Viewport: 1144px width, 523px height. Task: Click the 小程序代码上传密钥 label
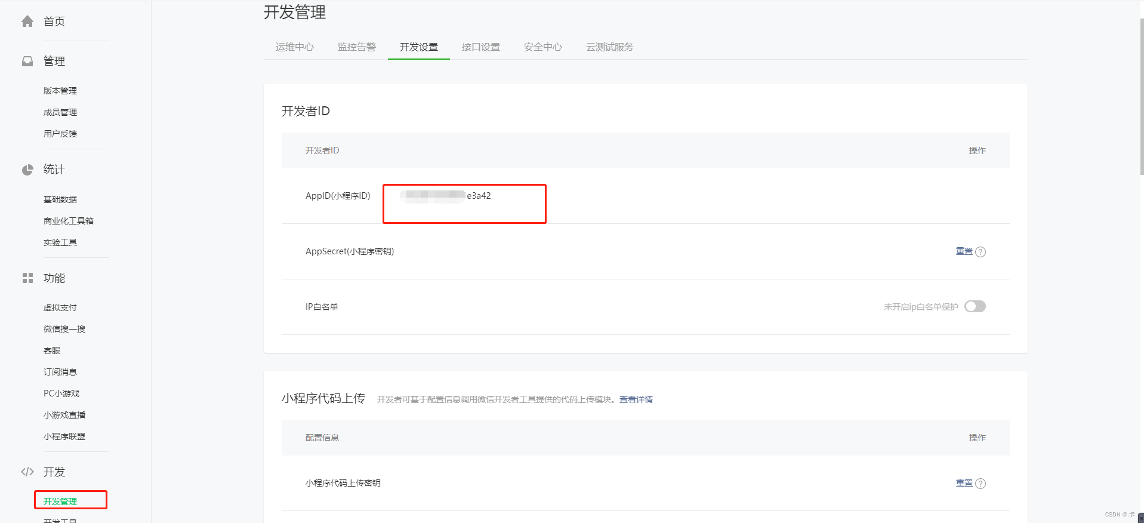pyautogui.click(x=343, y=483)
